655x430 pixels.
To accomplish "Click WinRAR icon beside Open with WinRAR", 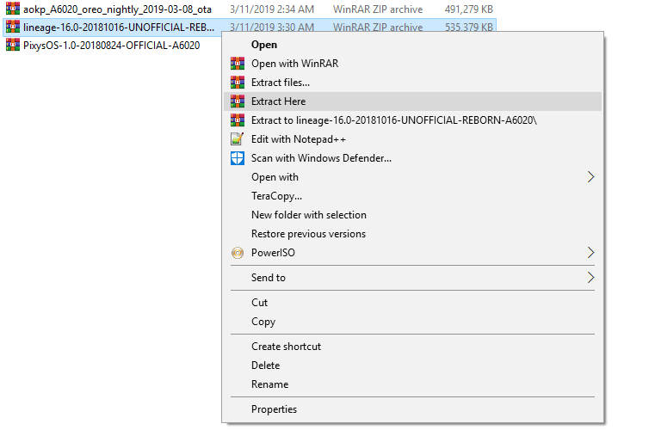I will point(238,64).
